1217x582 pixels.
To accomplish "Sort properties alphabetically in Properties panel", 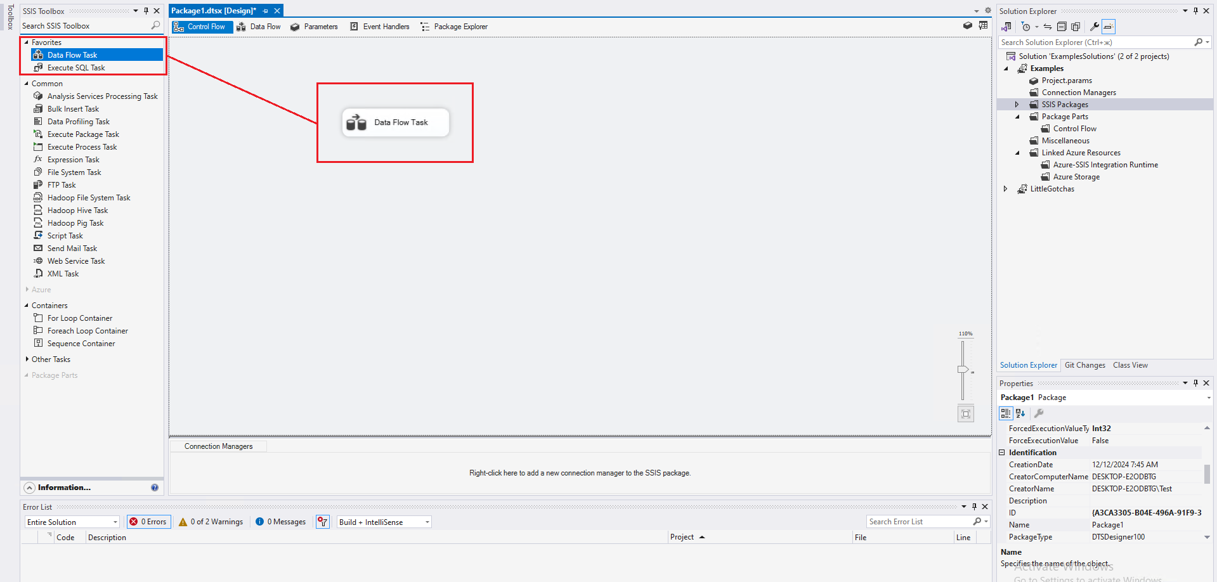I will pos(1020,413).
